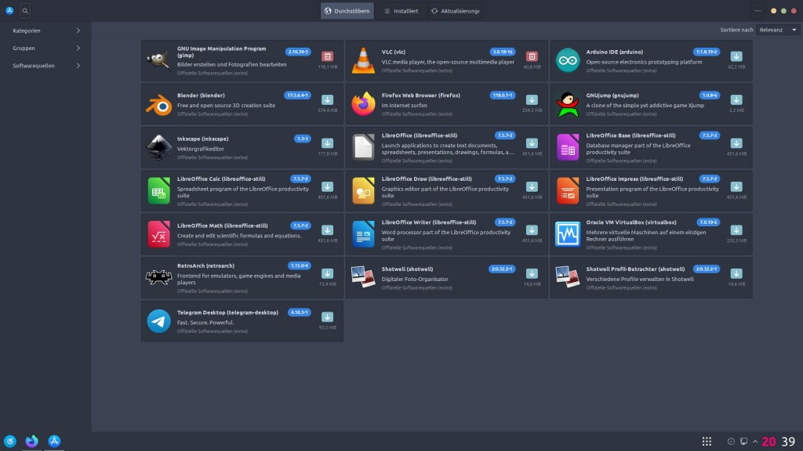Click download icon for Telegram Desktop
803x451 pixels.
coord(327,316)
